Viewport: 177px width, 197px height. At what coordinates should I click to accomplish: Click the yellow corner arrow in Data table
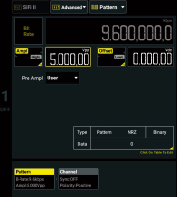pos(171,148)
